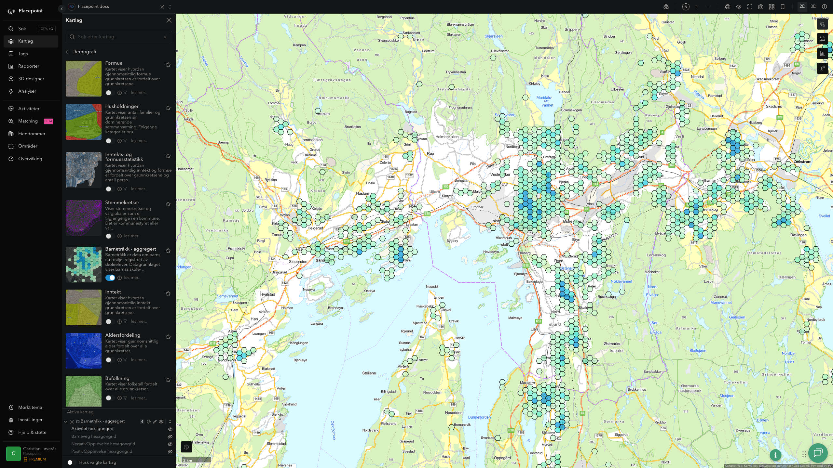The image size is (833, 468).
Task: Activate the click-select tool on map
Action: click(x=822, y=24)
